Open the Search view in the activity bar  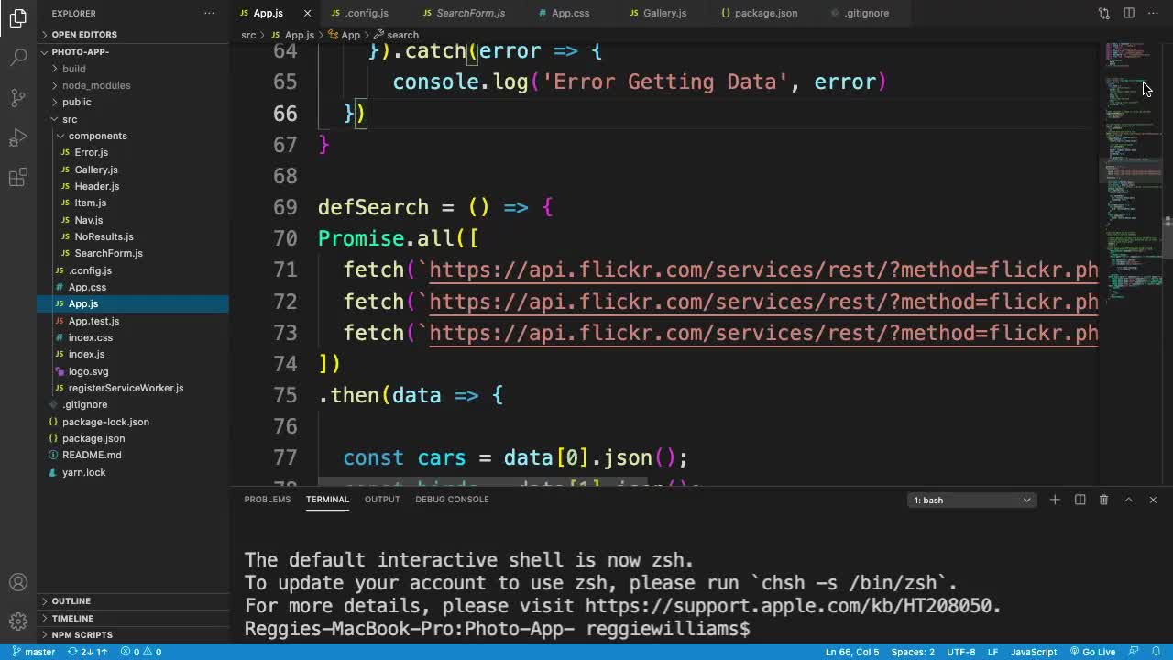click(18, 55)
